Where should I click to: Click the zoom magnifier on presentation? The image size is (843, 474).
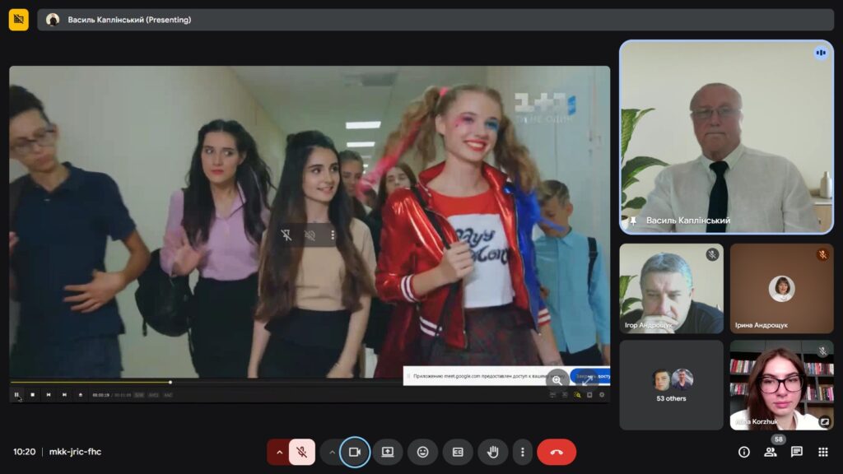click(557, 379)
